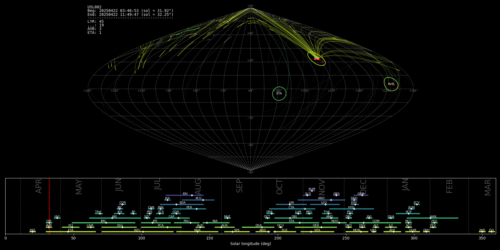Screen dimensions: 500x250
Task: Click the ERI shower label in timeline
Action: (x=185, y=194)
